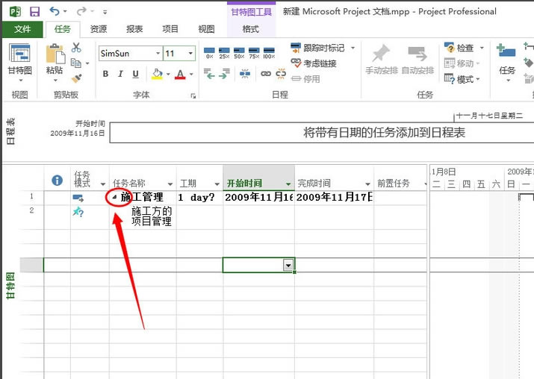
Task: Toggle italic formatting
Action: pos(120,74)
